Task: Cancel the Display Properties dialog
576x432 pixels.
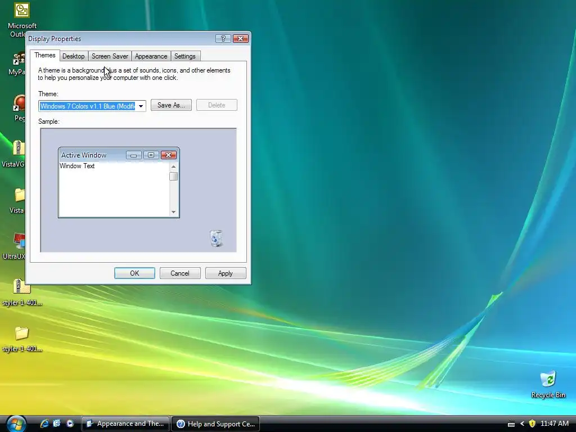Action: coord(180,273)
